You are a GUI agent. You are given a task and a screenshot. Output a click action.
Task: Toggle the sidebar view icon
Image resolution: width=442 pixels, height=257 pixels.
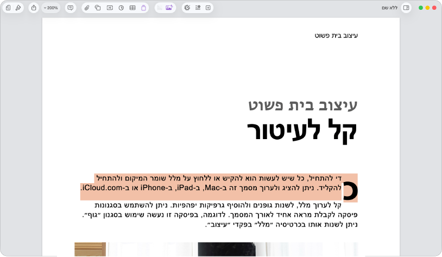(406, 8)
